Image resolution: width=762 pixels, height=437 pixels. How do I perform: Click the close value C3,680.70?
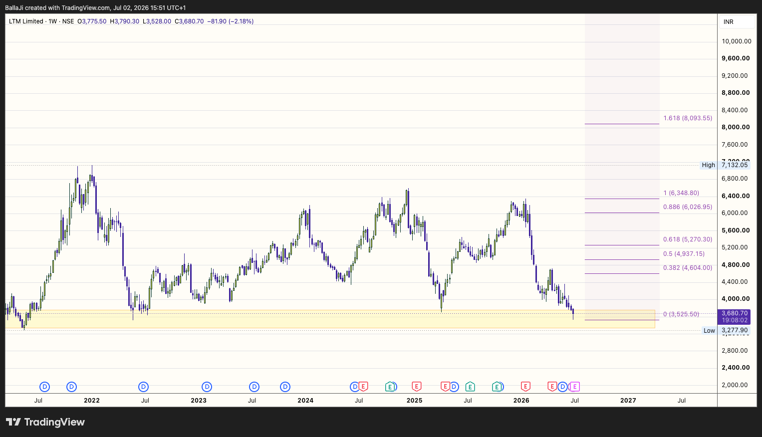[189, 21]
